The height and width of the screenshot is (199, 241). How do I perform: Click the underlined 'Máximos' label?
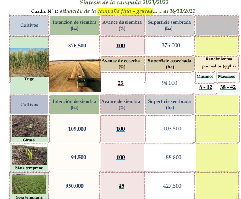click(x=226, y=77)
